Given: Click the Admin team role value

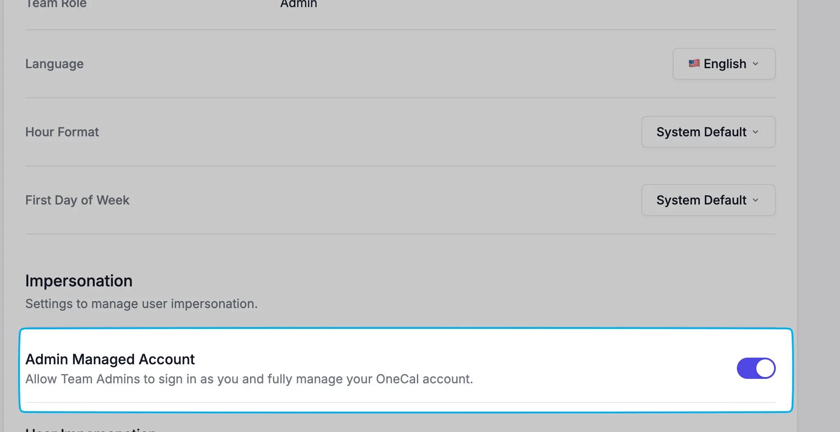Looking at the screenshot, I should pyautogui.click(x=299, y=4).
